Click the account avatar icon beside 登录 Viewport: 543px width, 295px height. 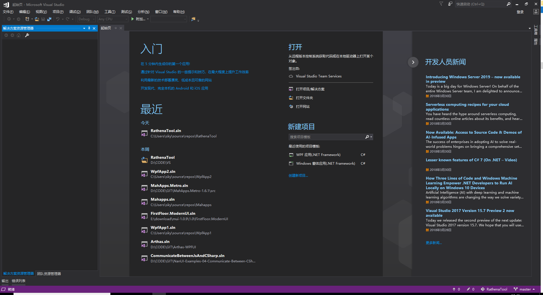point(536,12)
